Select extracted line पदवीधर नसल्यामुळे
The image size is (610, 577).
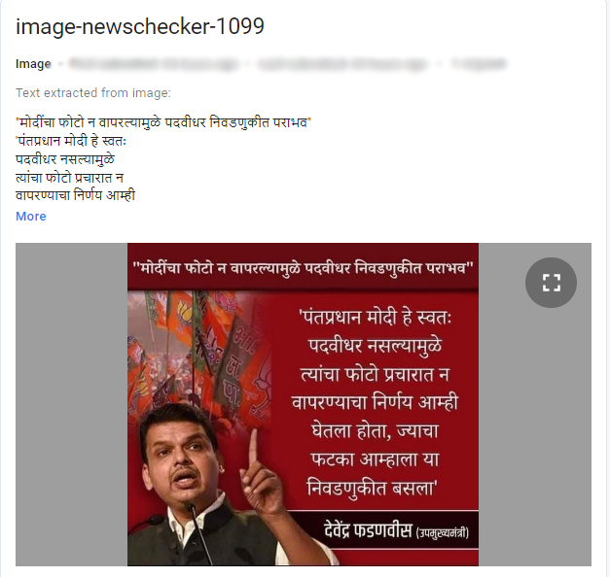(x=65, y=159)
